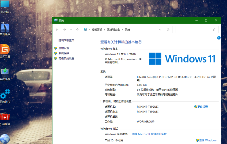Click 更改设置 for computer name

coord(202,107)
